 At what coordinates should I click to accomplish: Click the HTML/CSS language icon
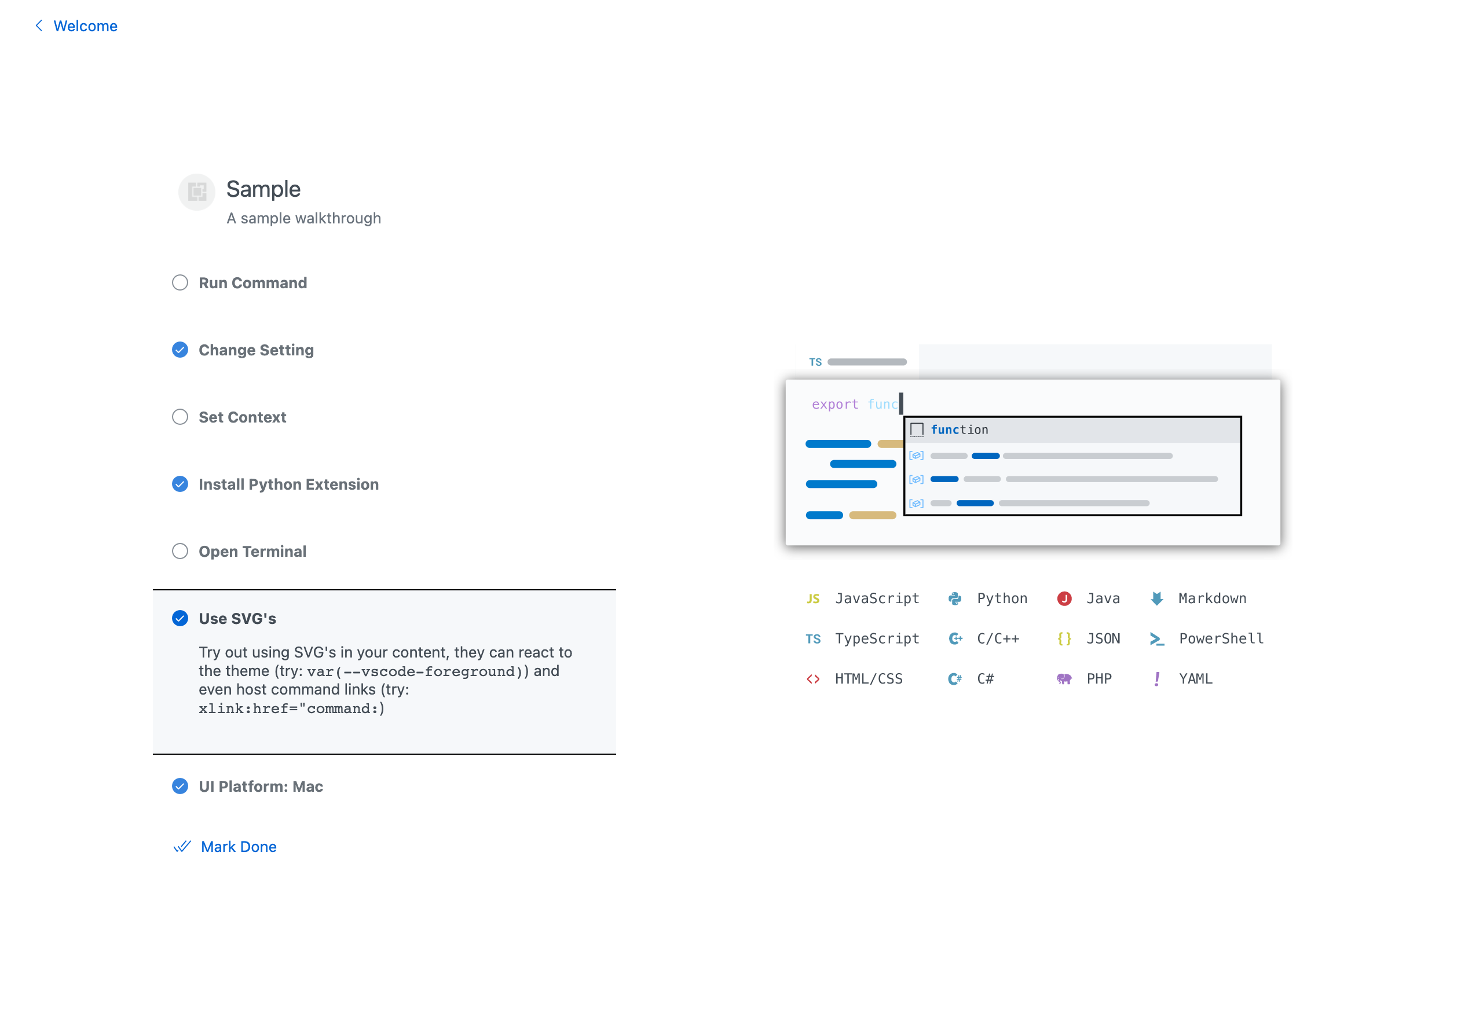coord(813,678)
